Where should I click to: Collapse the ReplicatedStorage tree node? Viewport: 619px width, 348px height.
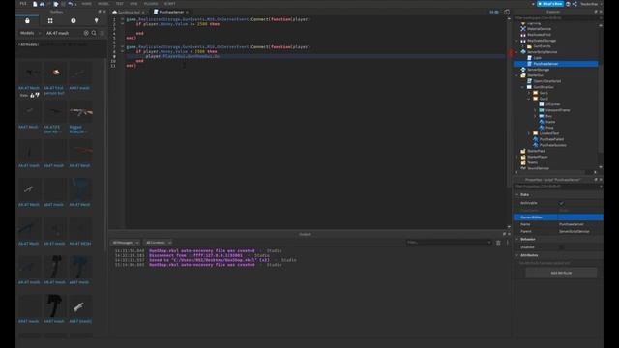[516, 41]
